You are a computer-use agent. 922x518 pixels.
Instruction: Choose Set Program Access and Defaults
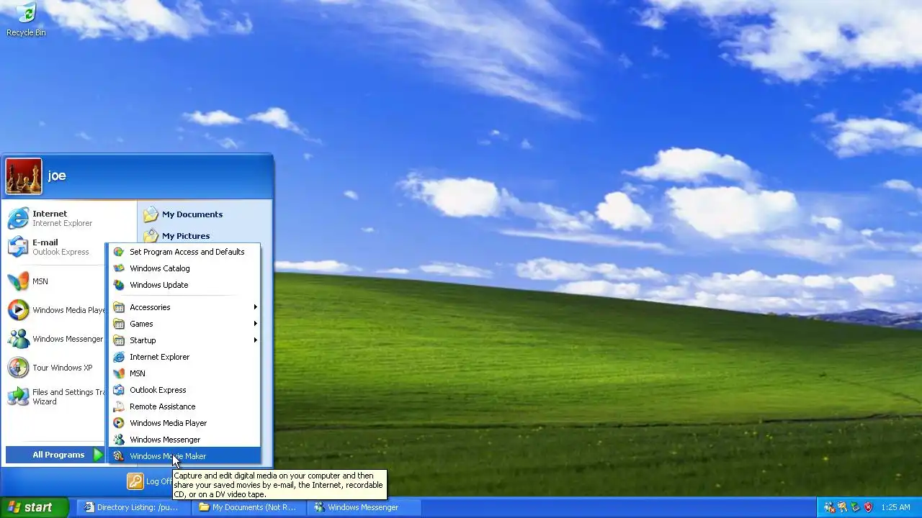pyautogui.click(x=184, y=252)
